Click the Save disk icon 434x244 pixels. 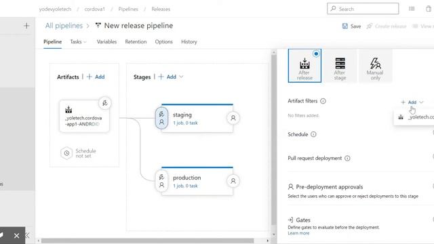345,26
